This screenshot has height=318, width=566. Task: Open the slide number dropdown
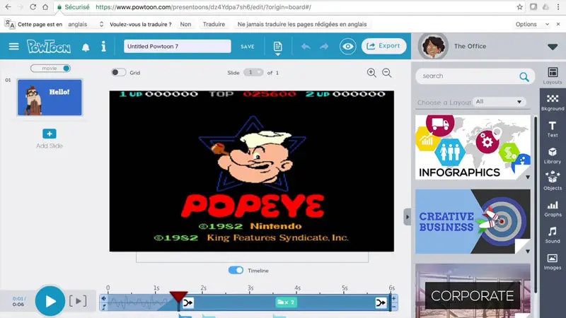253,73
